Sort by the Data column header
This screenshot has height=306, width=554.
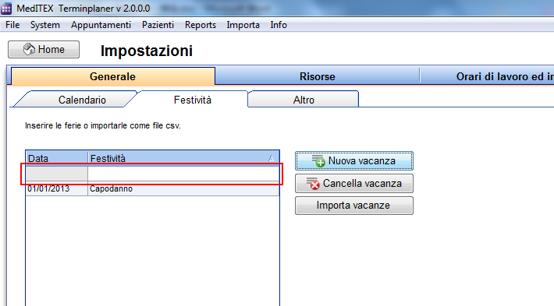[x=57, y=158]
